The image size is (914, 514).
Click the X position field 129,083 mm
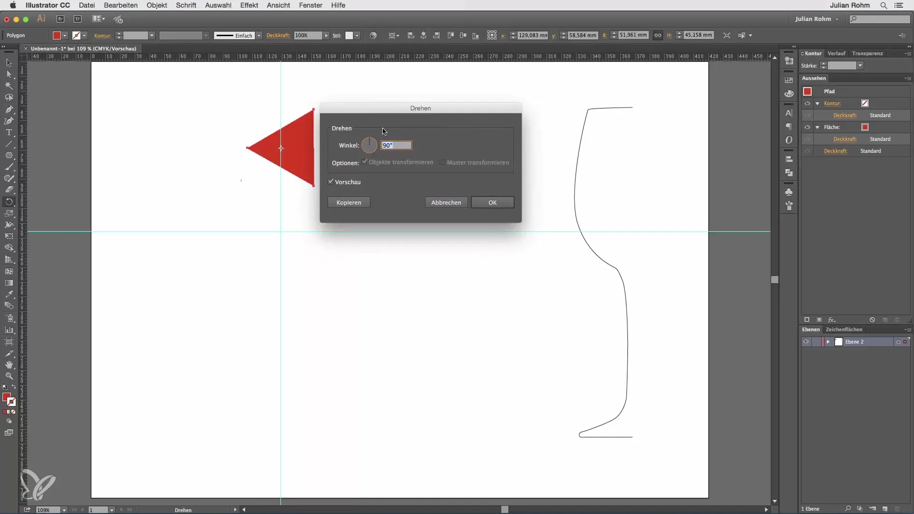533,35
